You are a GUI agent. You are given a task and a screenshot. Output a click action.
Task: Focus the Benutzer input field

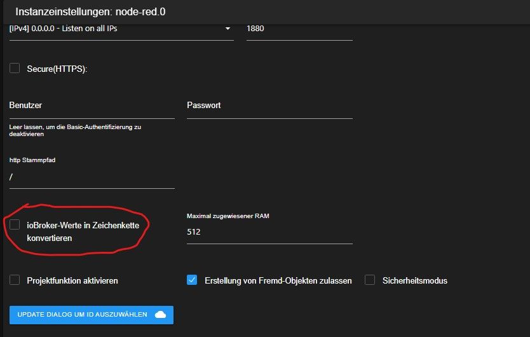coord(92,109)
